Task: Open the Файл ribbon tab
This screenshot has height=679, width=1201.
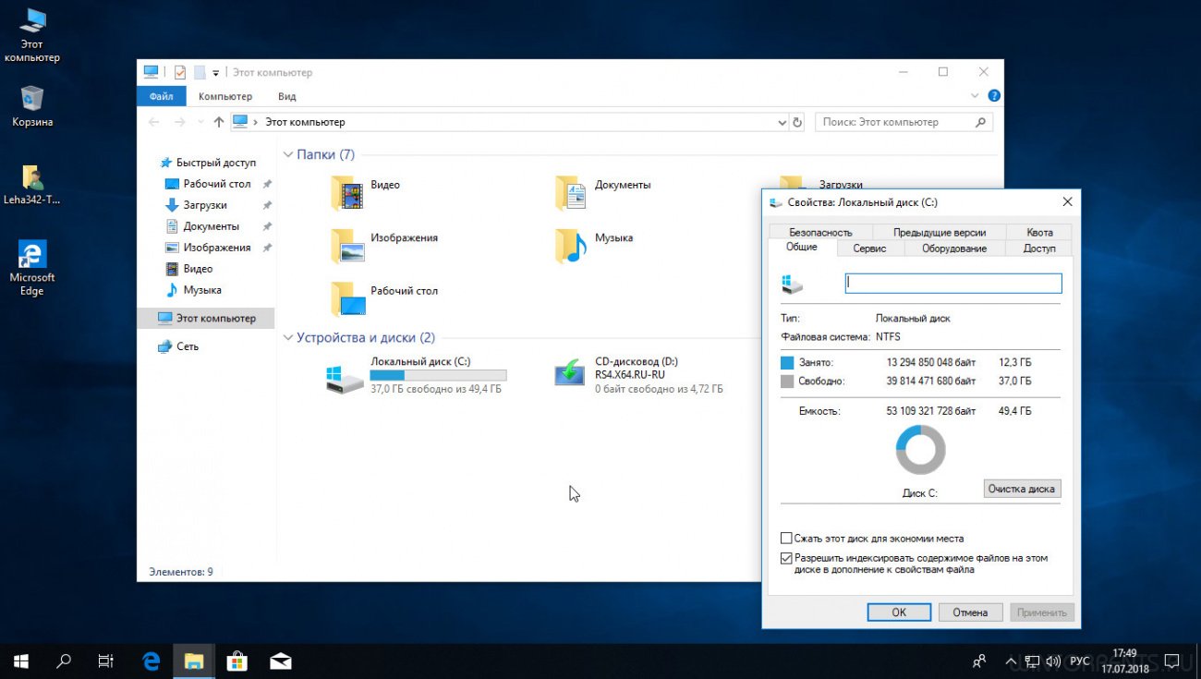Action: [x=161, y=96]
